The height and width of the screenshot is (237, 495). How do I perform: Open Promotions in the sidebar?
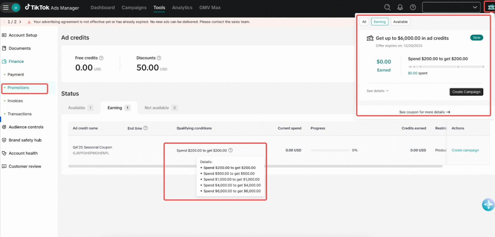pos(18,88)
